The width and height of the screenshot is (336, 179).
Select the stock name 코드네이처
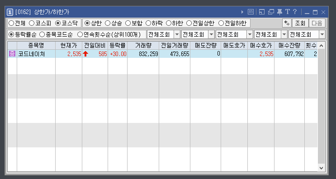tap(31, 54)
